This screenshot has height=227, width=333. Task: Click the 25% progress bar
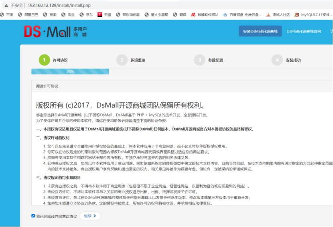tap(70, 71)
